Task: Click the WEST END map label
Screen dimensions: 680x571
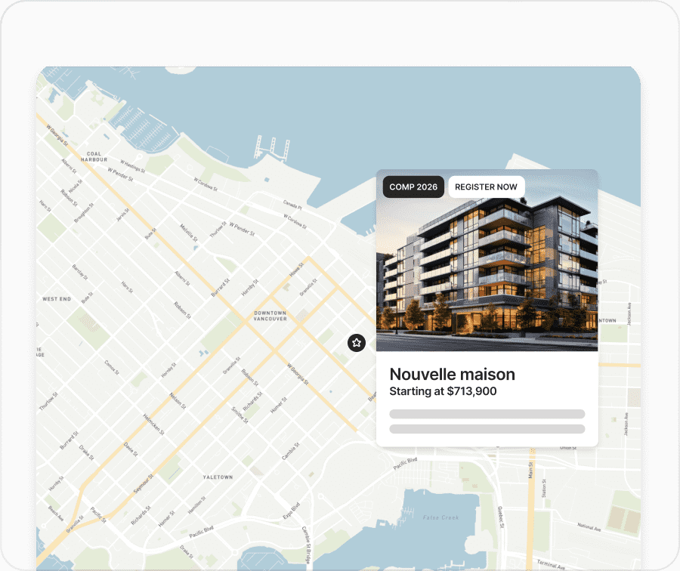Action: (x=57, y=299)
